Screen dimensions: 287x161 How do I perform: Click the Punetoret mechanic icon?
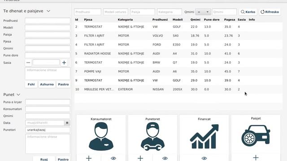click(x=152, y=136)
